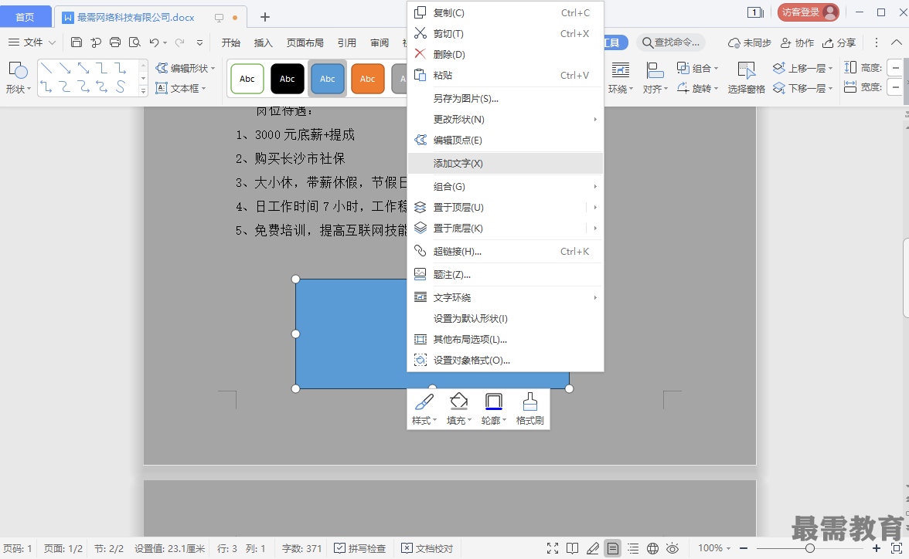Click the red 删除 delete entry
Screen dimensions: 909x559
[x=505, y=55]
